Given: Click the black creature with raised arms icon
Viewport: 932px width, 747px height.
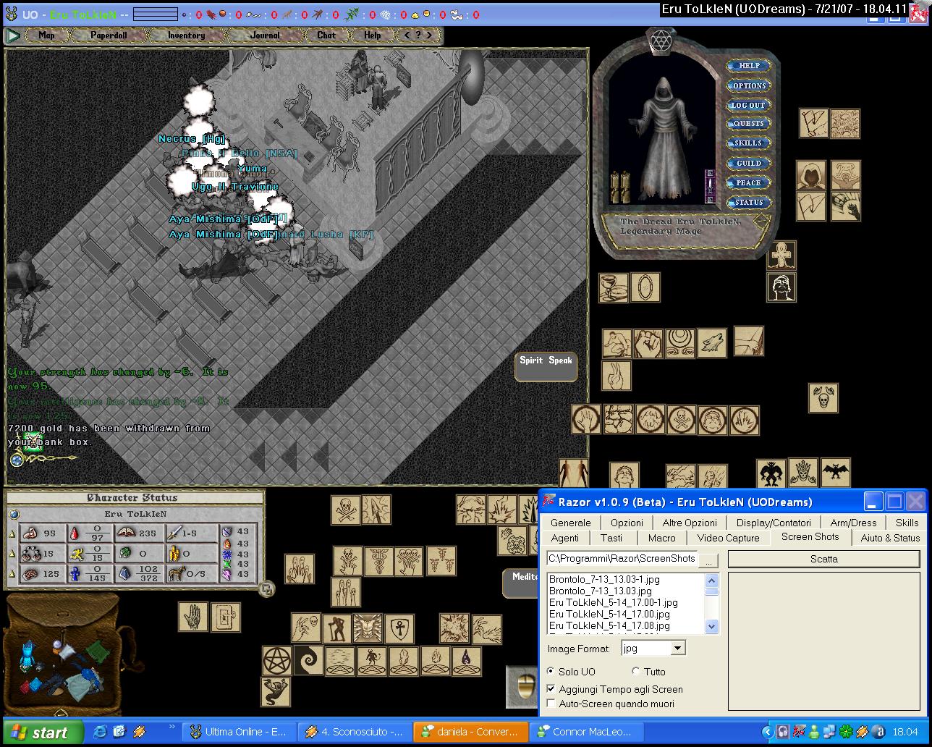Looking at the screenshot, I should click(x=275, y=692).
